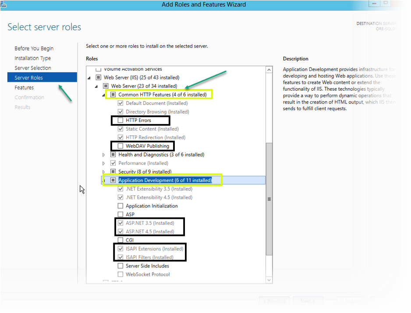Select the ASP.NET 4.5 (Installed) row
The width and height of the screenshot is (411, 313).
click(150, 232)
